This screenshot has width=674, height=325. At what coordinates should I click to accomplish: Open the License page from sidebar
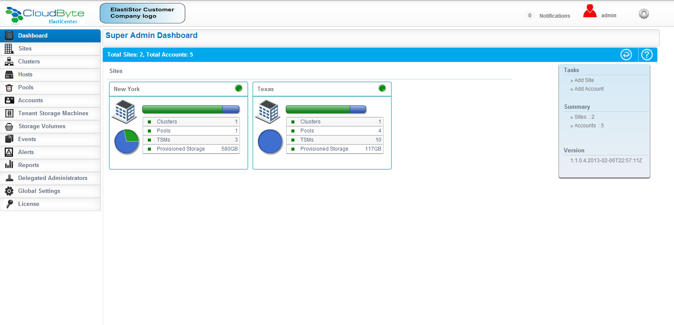[x=29, y=204]
